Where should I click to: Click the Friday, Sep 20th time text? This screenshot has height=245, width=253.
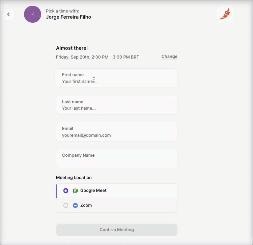coord(97,57)
